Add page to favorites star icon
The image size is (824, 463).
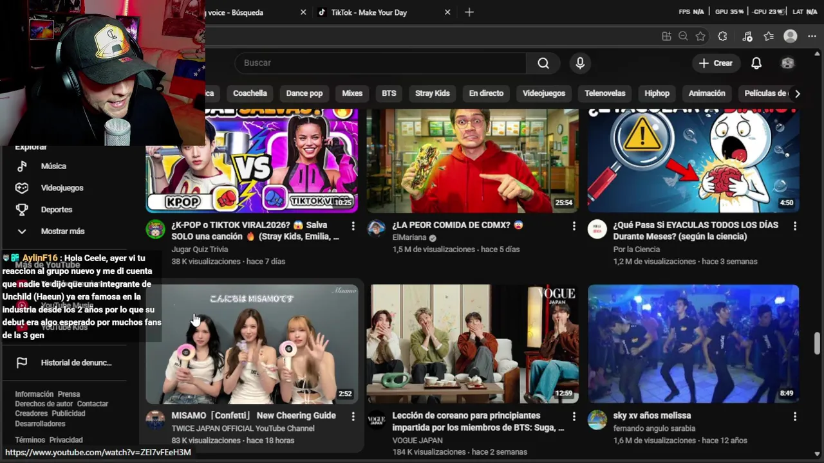[700, 37]
